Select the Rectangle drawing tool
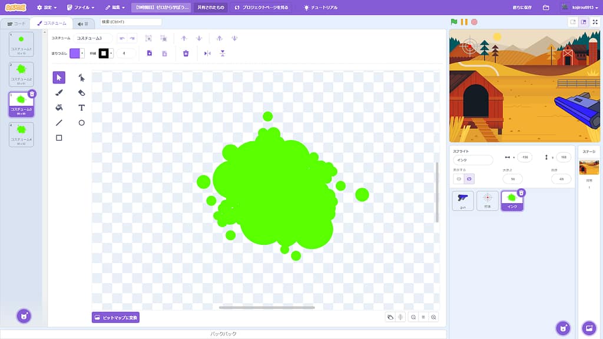Image resolution: width=603 pixels, height=339 pixels. click(x=59, y=138)
